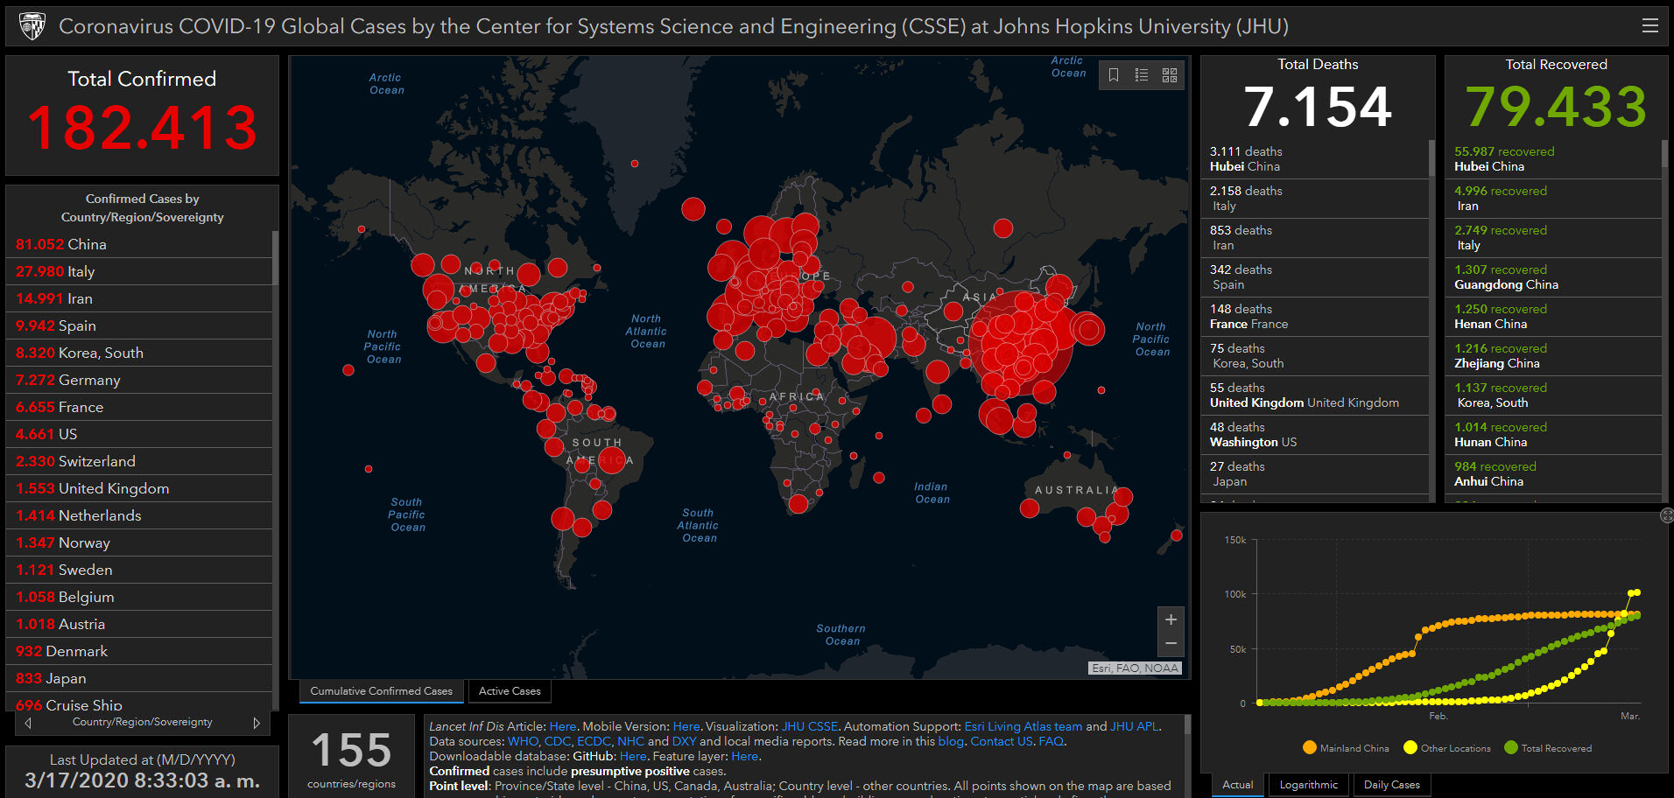Open the hamburger menu in header

click(x=1649, y=26)
